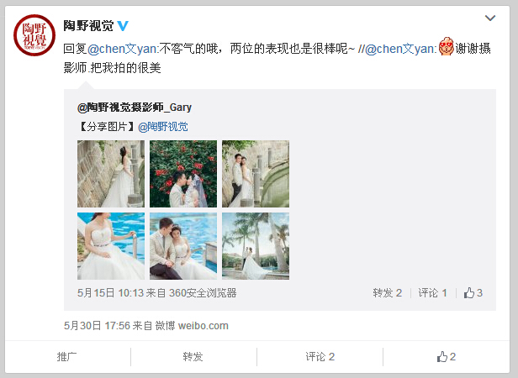Open the 陶野视觉 account name link
The image size is (518, 378).
[88, 26]
